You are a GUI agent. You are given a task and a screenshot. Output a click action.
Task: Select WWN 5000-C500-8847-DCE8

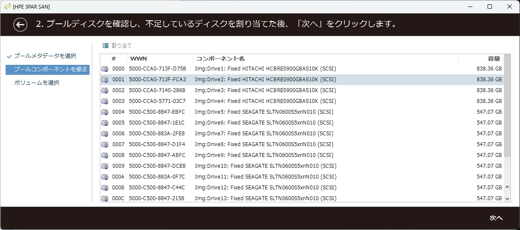[157, 166]
